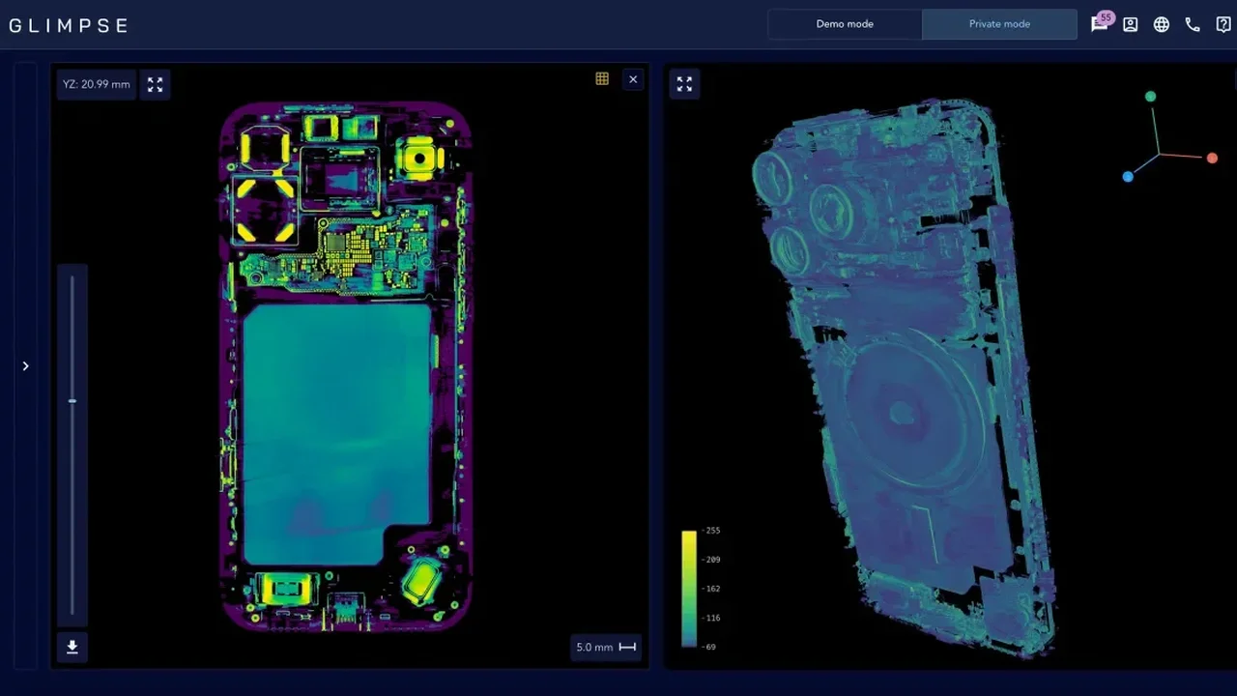Click the blue axis handle of orientation gizmo
Viewport: 1237px width, 696px height.
coord(1128,177)
